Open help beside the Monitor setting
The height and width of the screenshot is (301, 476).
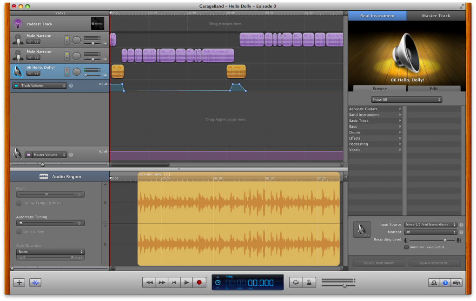pyautogui.click(x=461, y=232)
